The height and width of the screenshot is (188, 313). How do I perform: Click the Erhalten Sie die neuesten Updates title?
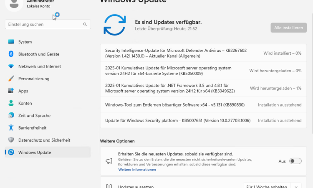click(x=175, y=154)
